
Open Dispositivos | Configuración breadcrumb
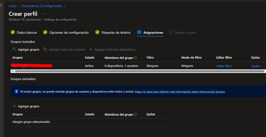click(x=42, y=6)
